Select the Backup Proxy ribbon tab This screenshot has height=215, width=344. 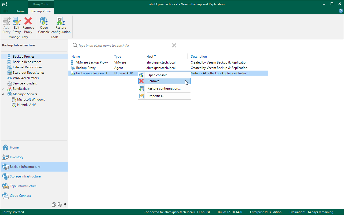tap(41, 11)
